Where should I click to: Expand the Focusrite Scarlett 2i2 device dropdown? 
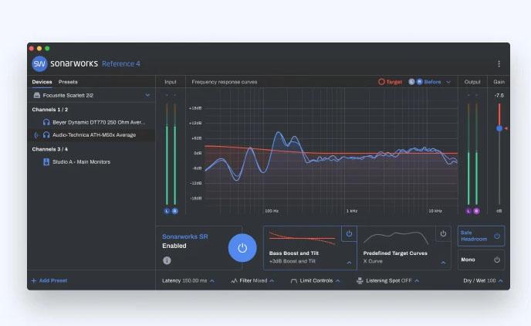147,95
